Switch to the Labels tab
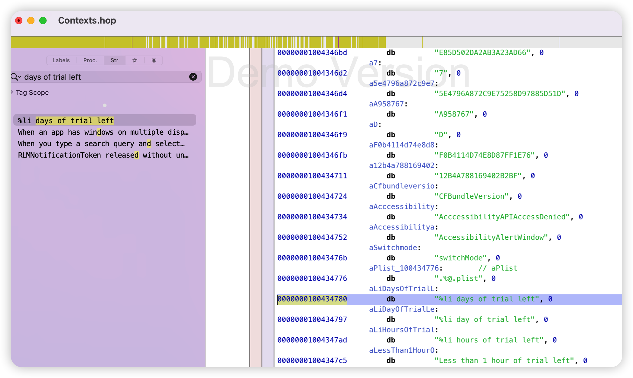Screen dimensions: 633x378 click(x=61, y=60)
